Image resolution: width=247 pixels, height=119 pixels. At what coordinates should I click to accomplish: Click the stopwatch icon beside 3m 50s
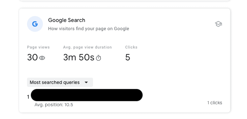tap(99, 58)
